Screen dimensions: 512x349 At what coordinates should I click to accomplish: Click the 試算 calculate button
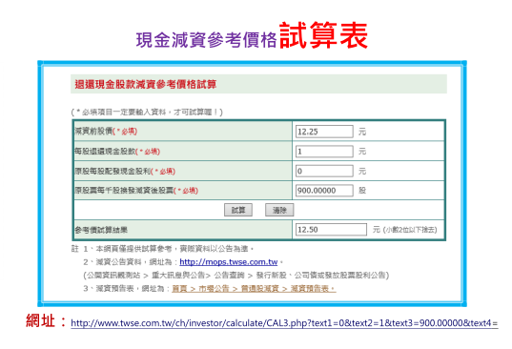click(x=238, y=210)
